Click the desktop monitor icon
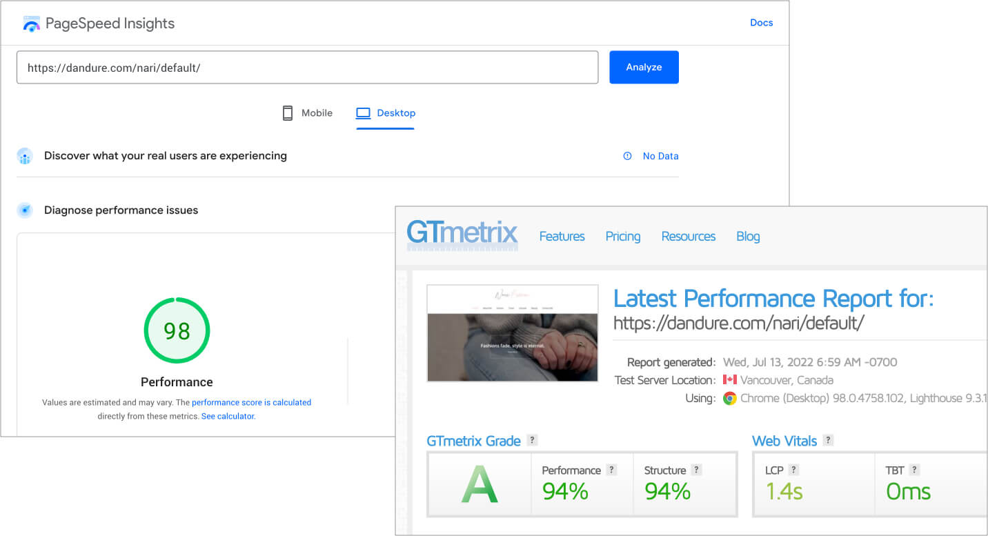The width and height of the screenshot is (988, 536). click(363, 113)
